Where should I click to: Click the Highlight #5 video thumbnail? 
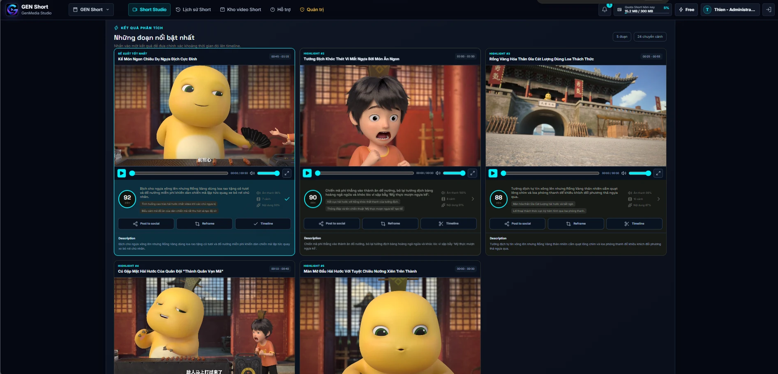(x=390, y=326)
